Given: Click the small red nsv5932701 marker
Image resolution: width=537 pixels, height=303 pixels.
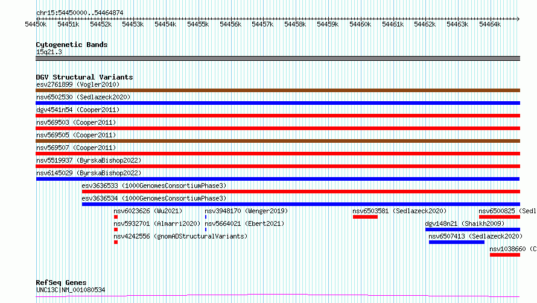Looking at the screenshot, I should (116, 230).
